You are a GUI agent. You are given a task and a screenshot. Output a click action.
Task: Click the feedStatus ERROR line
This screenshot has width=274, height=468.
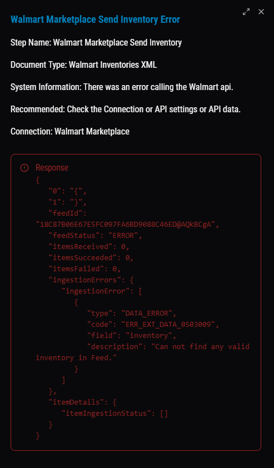(x=96, y=236)
